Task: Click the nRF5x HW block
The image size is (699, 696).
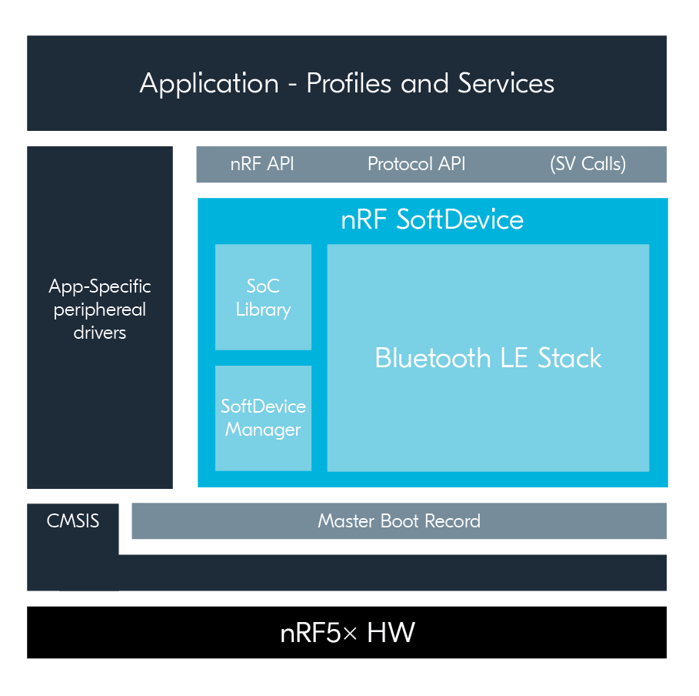Action: coord(346,632)
